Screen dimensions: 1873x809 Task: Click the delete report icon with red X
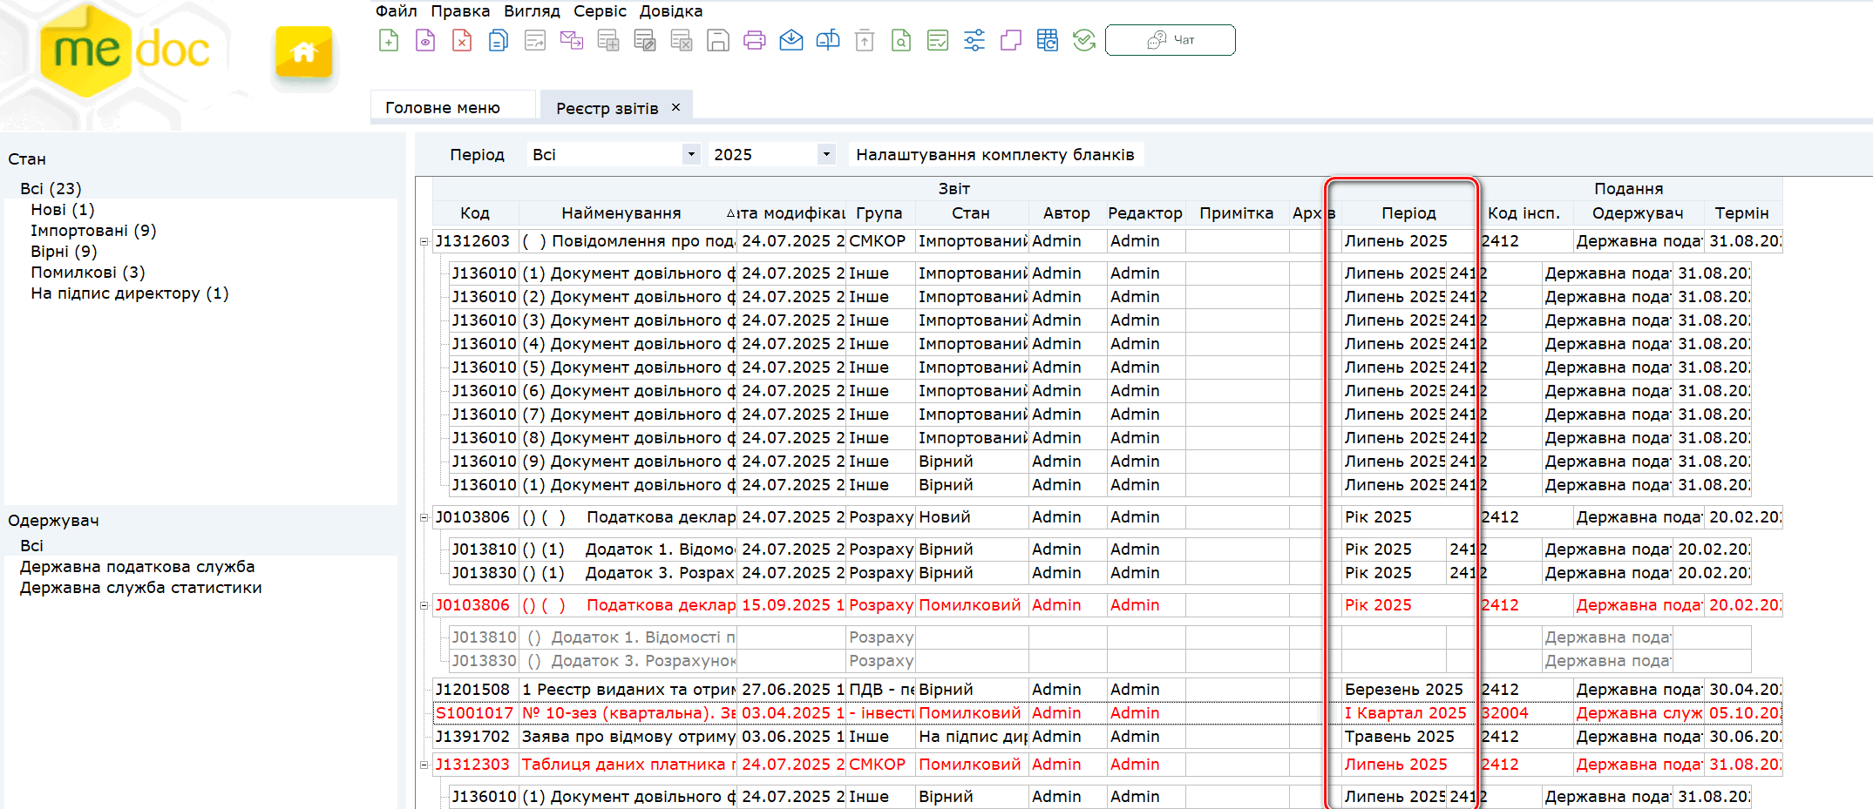462,40
